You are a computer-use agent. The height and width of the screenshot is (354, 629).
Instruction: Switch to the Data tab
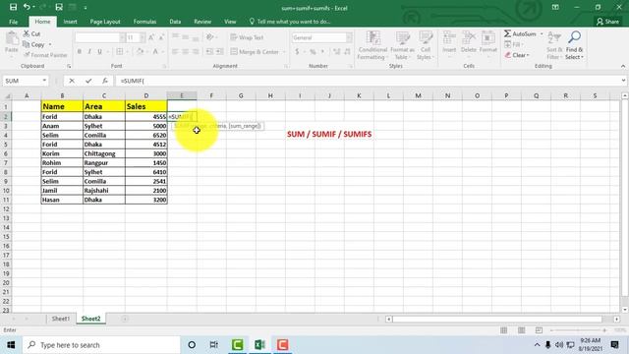pyautogui.click(x=175, y=22)
